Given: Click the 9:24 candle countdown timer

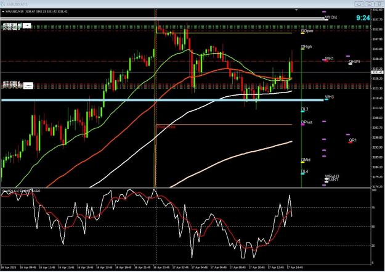Looking at the screenshot, I should (363, 18).
